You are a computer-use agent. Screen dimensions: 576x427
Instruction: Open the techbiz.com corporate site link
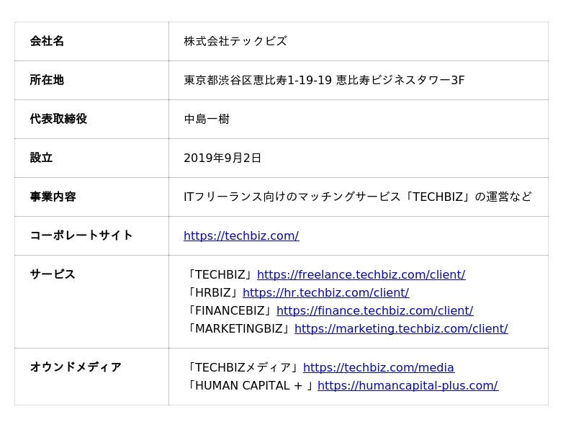[x=240, y=236]
